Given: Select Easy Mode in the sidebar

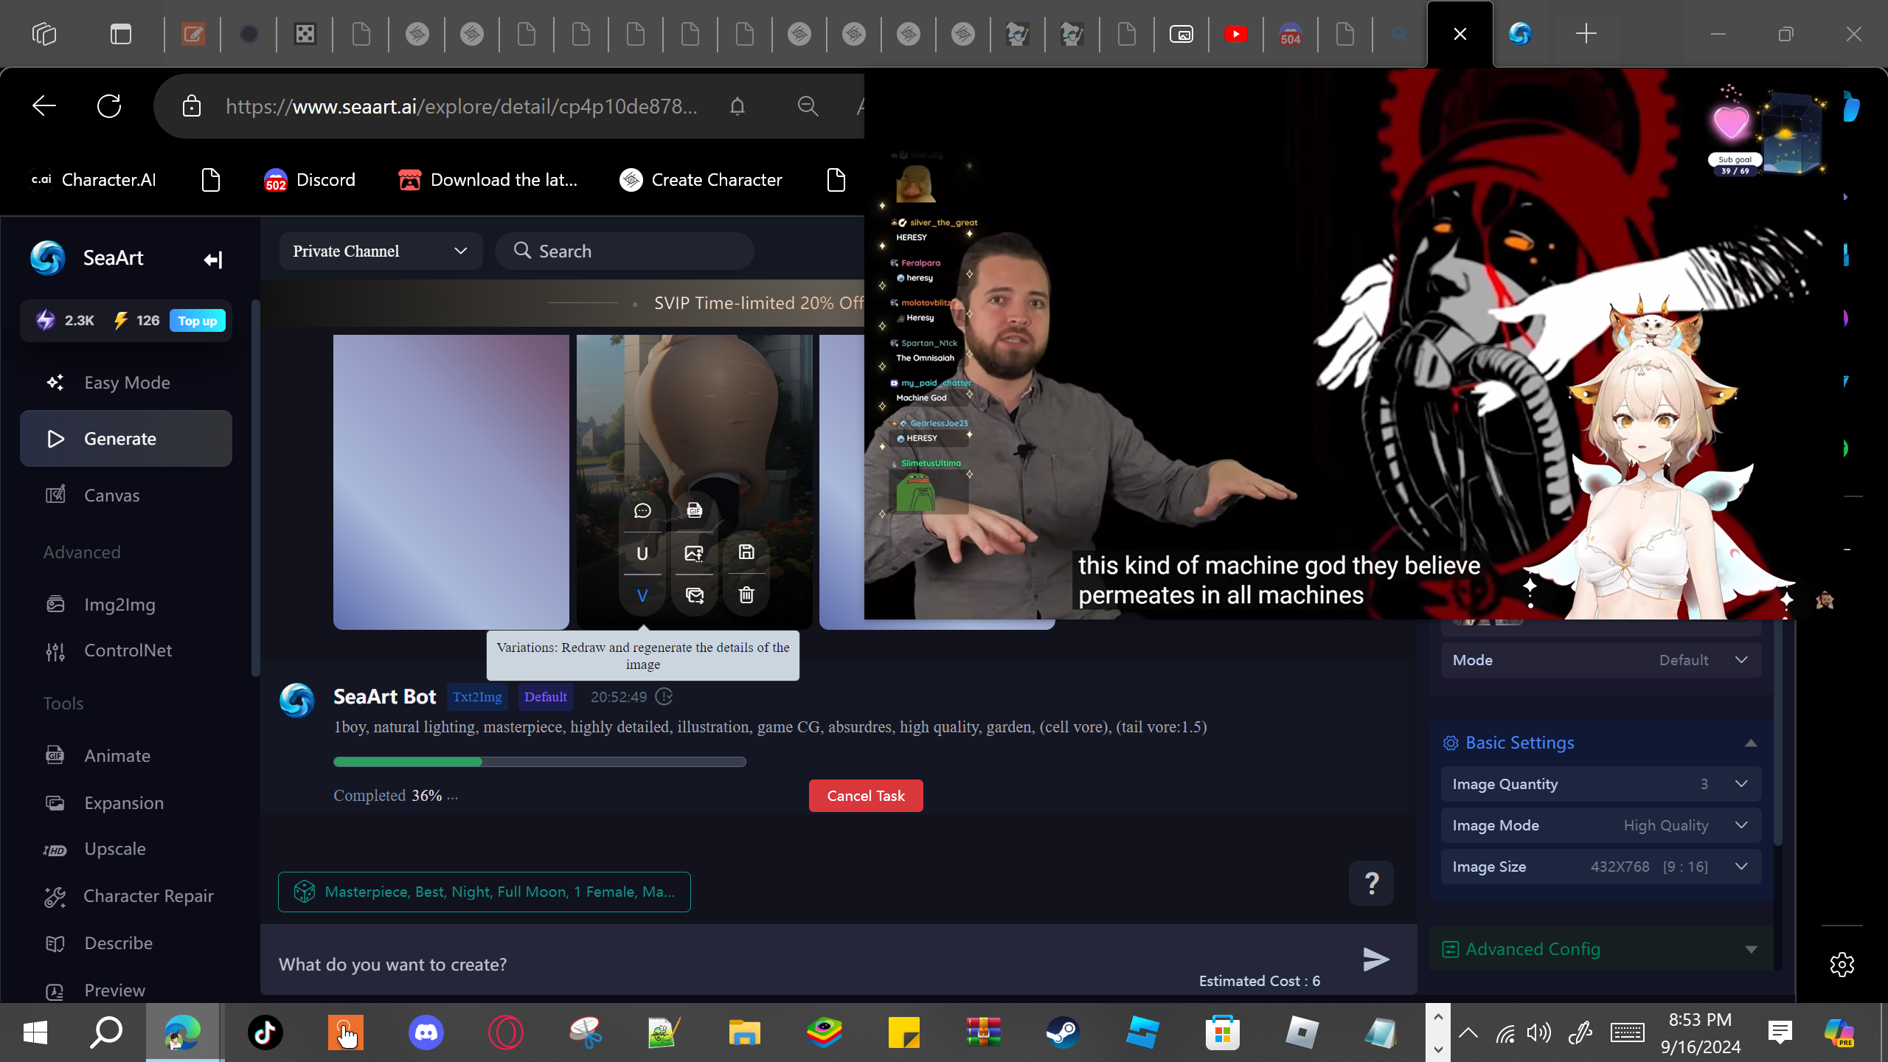Looking at the screenshot, I should pyautogui.click(x=126, y=383).
